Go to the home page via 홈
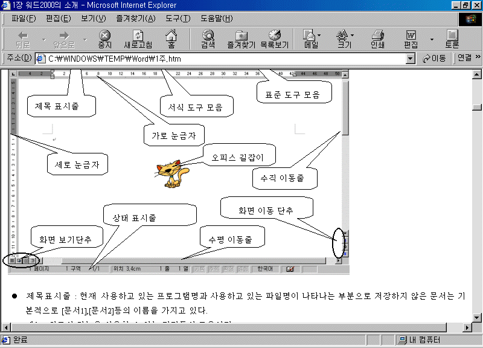This screenshot has width=483, height=348. pos(171,39)
